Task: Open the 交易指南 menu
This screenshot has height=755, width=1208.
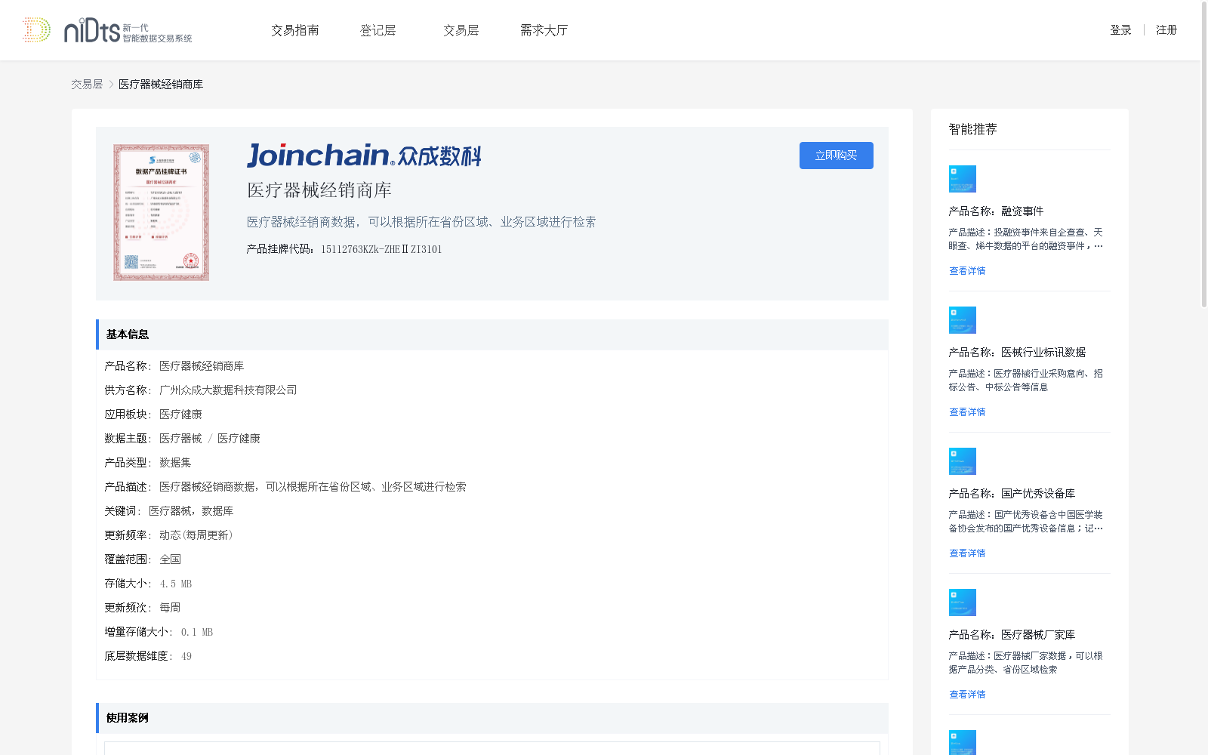Action: [x=295, y=30]
